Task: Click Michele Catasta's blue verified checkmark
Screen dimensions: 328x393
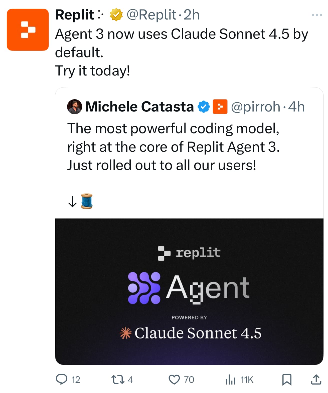Action: (x=204, y=107)
